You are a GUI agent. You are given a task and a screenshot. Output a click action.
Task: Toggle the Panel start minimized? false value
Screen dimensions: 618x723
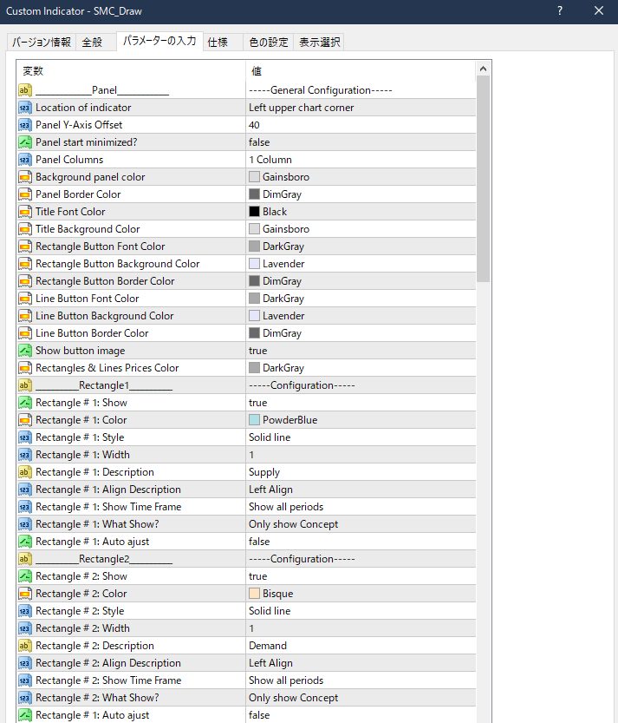click(361, 142)
